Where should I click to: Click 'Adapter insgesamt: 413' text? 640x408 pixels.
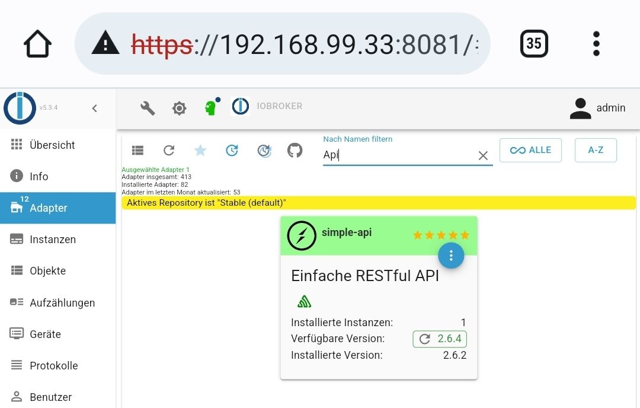coord(156,177)
